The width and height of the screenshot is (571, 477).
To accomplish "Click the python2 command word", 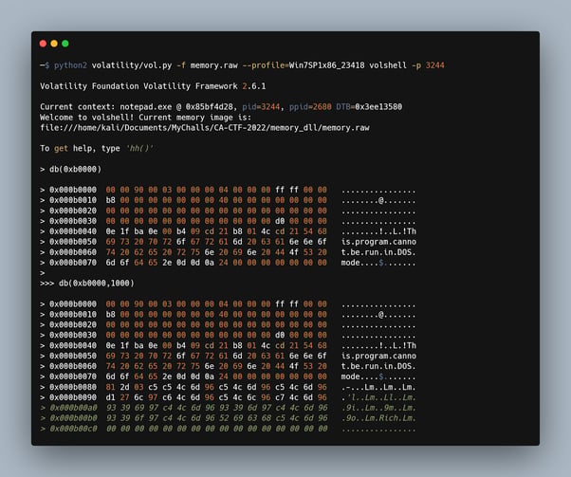I will [70, 65].
